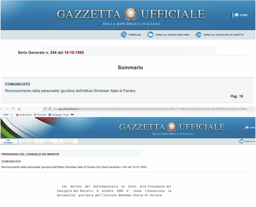Click the 'Pag. 16' page reference
The image size is (256, 207).
[x=236, y=96]
